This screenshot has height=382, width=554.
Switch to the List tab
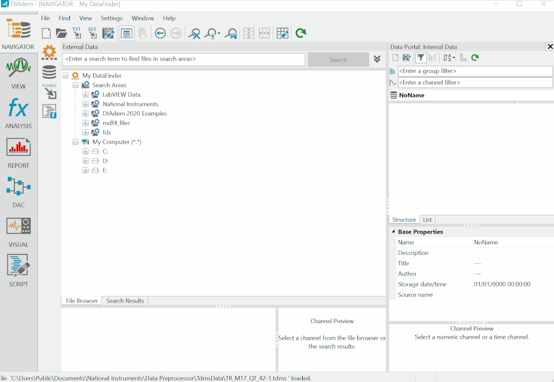(427, 220)
